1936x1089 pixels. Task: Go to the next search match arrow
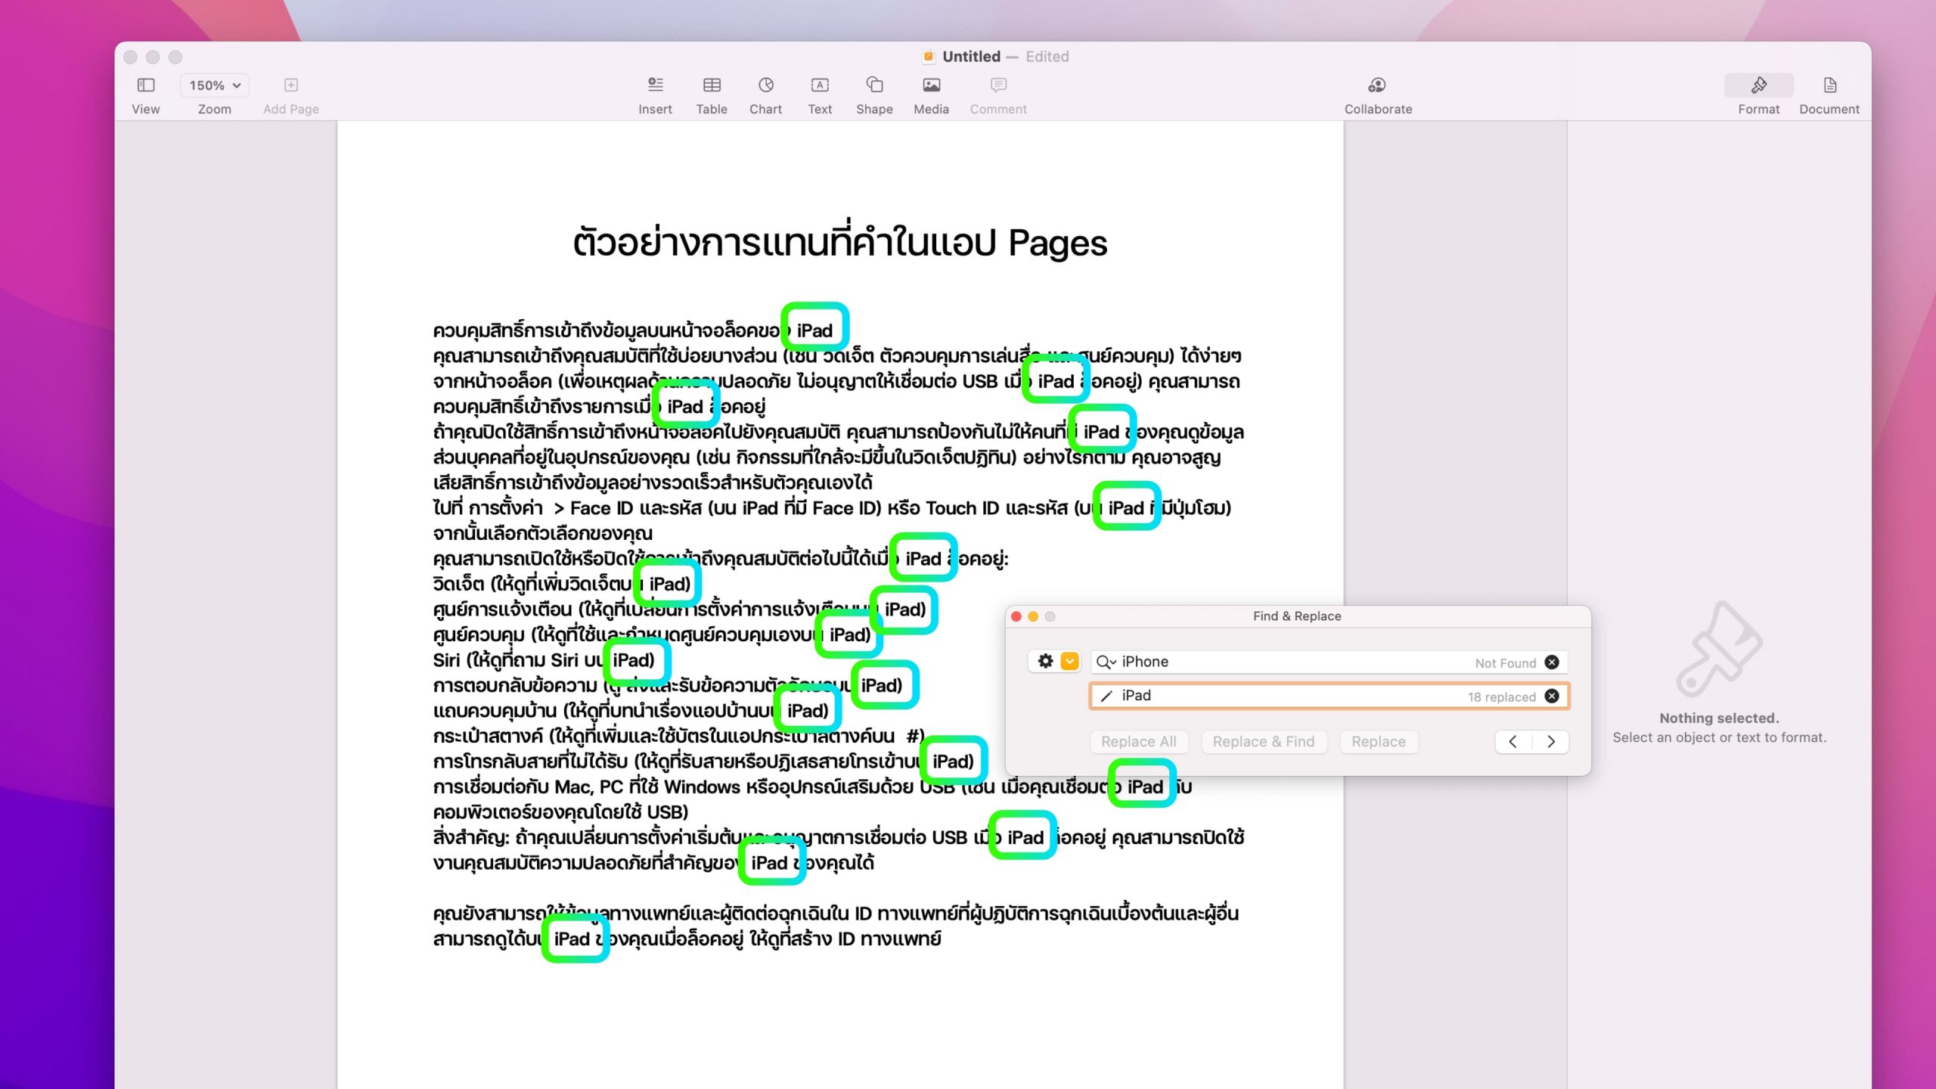[1551, 742]
